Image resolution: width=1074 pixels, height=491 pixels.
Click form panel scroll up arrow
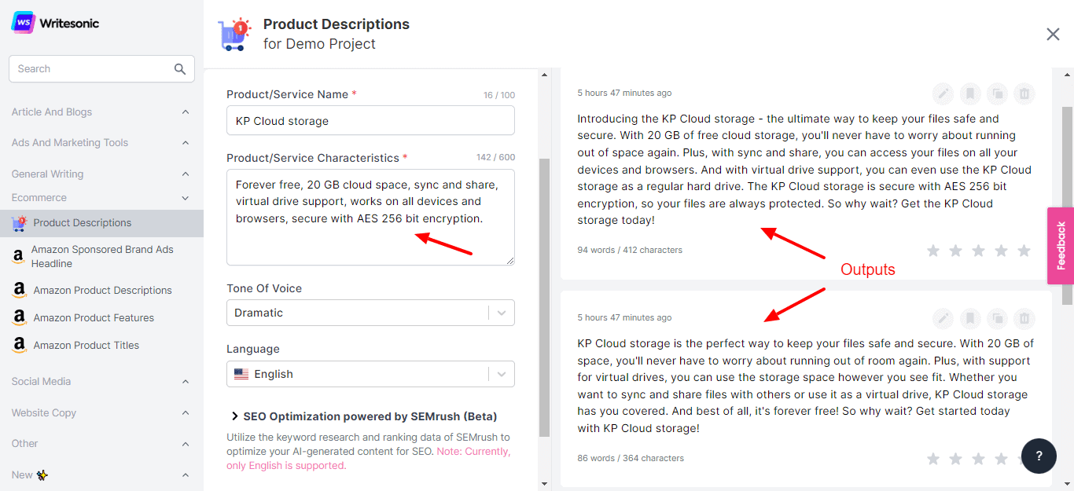(544, 75)
